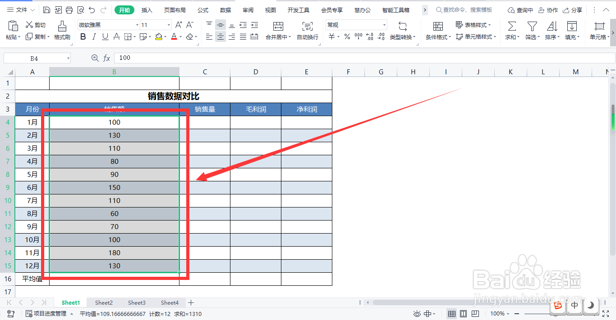Apply the Format Painter tool
Screen dimensions: 616x320
pyautogui.click(x=62, y=30)
